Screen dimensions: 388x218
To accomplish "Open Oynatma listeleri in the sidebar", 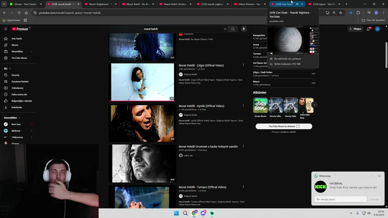I will [20, 81].
